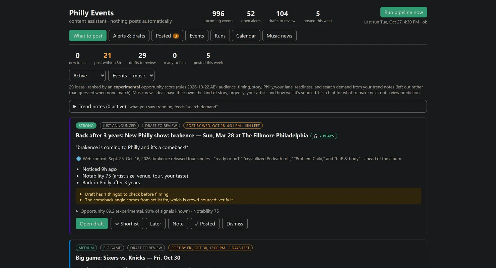Click the 104 drafts to review stat

pyautogui.click(x=282, y=16)
